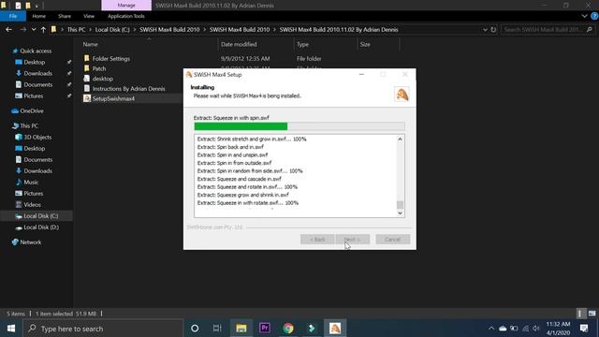Click the This PC breadcrumb
This screenshot has height=337, width=599.
tap(77, 29)
